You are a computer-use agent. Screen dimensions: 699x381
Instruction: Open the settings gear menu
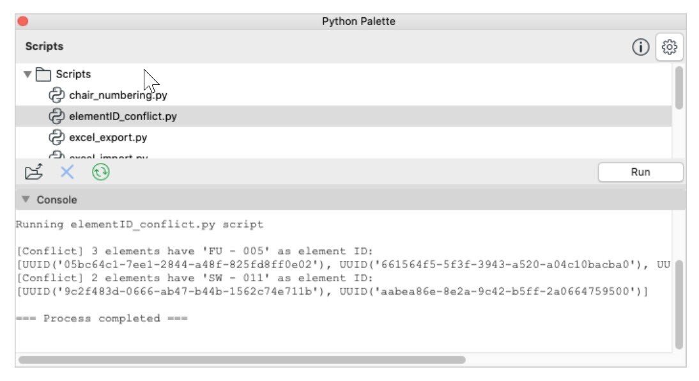pyautogui.click(x=670, y=47)
